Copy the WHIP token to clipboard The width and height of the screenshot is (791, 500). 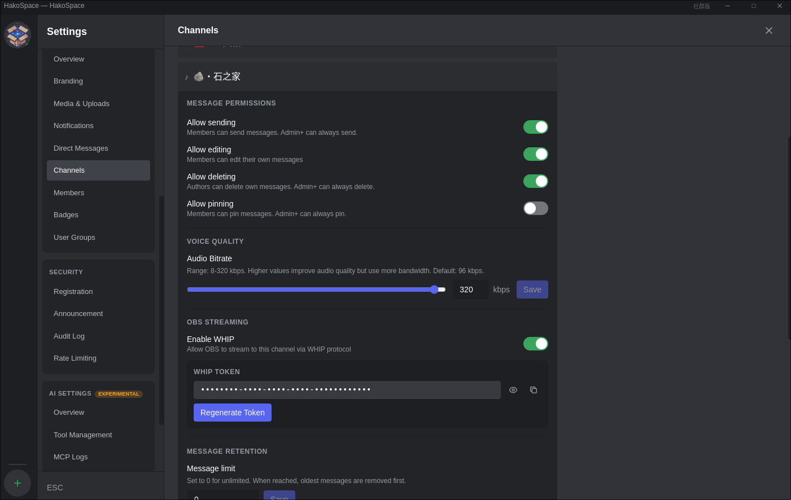534,389
